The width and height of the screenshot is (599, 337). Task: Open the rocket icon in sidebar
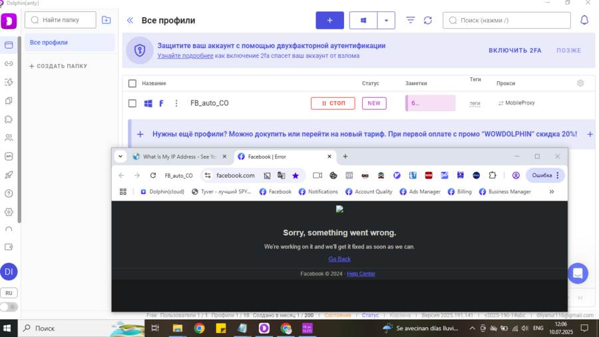click(x=9, y=175)
